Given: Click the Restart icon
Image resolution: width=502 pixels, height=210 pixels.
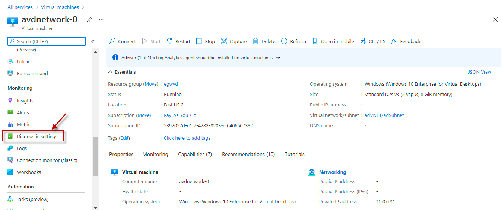Looking at the screenshot, I should coord(170,41).
